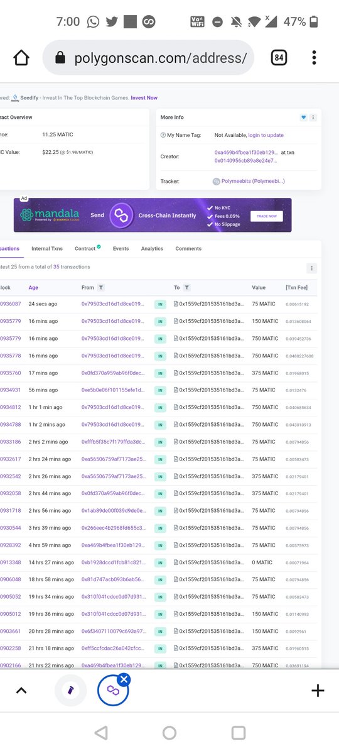This screenshot has width=339, height=754.
Task: Click TRADE NOW on the Mandala ad
Action: tap(267, 216)
